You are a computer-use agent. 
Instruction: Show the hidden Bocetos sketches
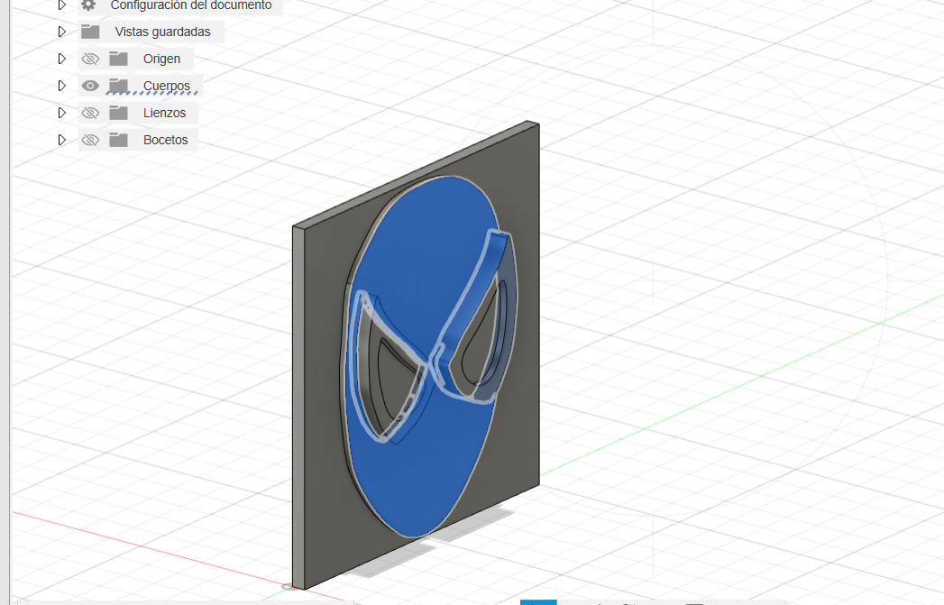click(90, 140)
